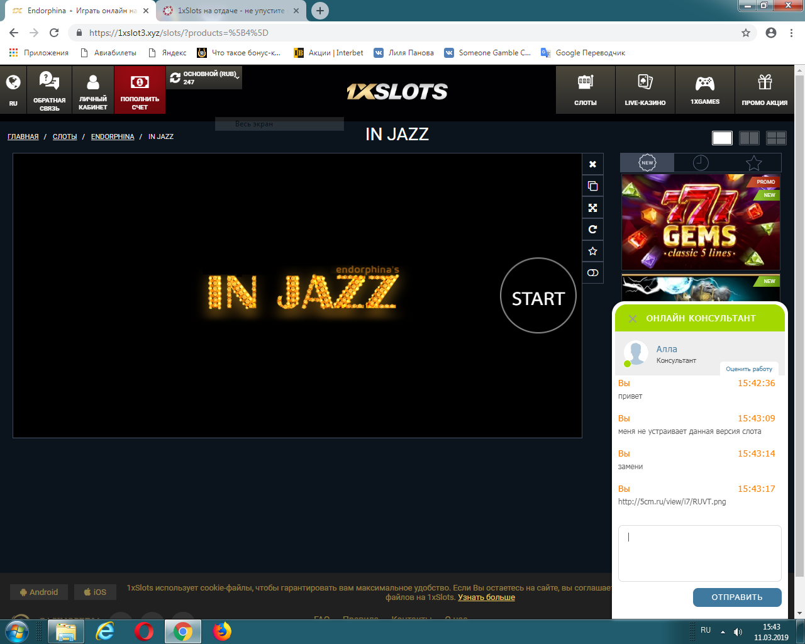Click the 1XSLOTS logo
The height and width of the screenshot is (644, 805).
tap(397, 92)
